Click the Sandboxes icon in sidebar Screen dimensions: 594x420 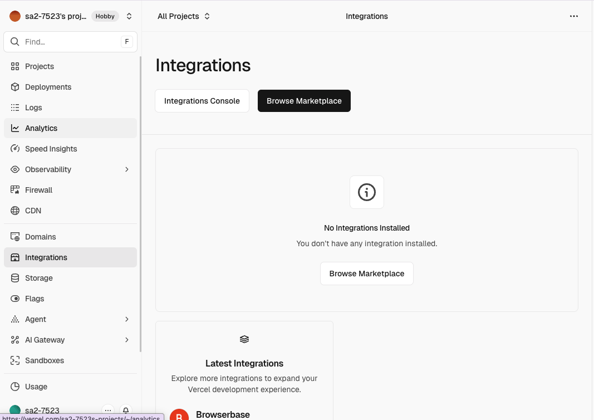click(15, 360)
